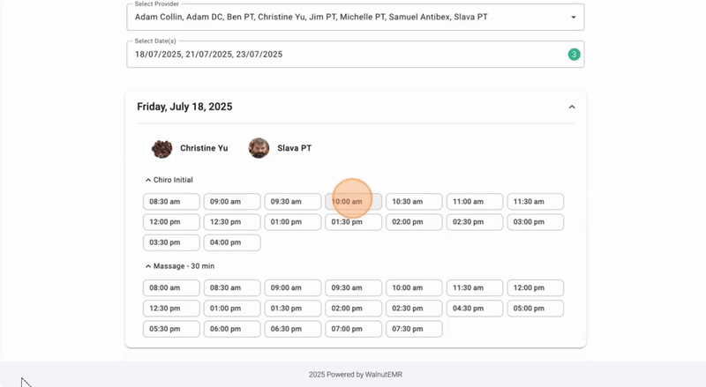Book the 04:00 pm Chiro Initial slot
The height and width of the screenshot is (387, 706).
coord(232,242)
